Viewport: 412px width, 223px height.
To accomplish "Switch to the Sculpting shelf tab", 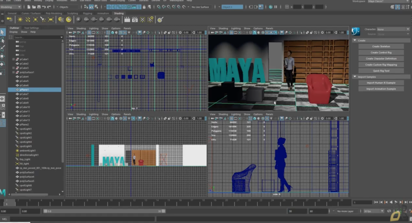I will [x=72, y=13].
